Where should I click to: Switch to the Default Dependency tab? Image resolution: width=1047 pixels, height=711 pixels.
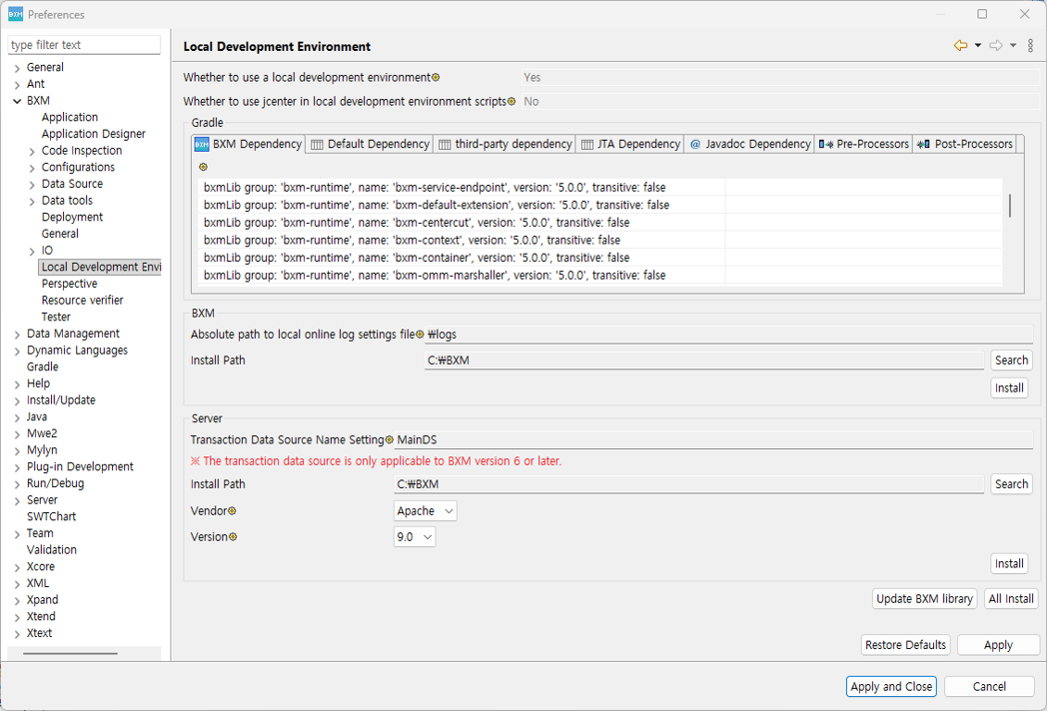370,145
